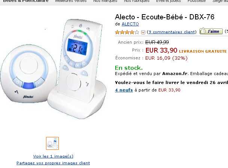The image size is (228, 168).
Task: Open the ALECTO brand link
Action: coord(130,24)
